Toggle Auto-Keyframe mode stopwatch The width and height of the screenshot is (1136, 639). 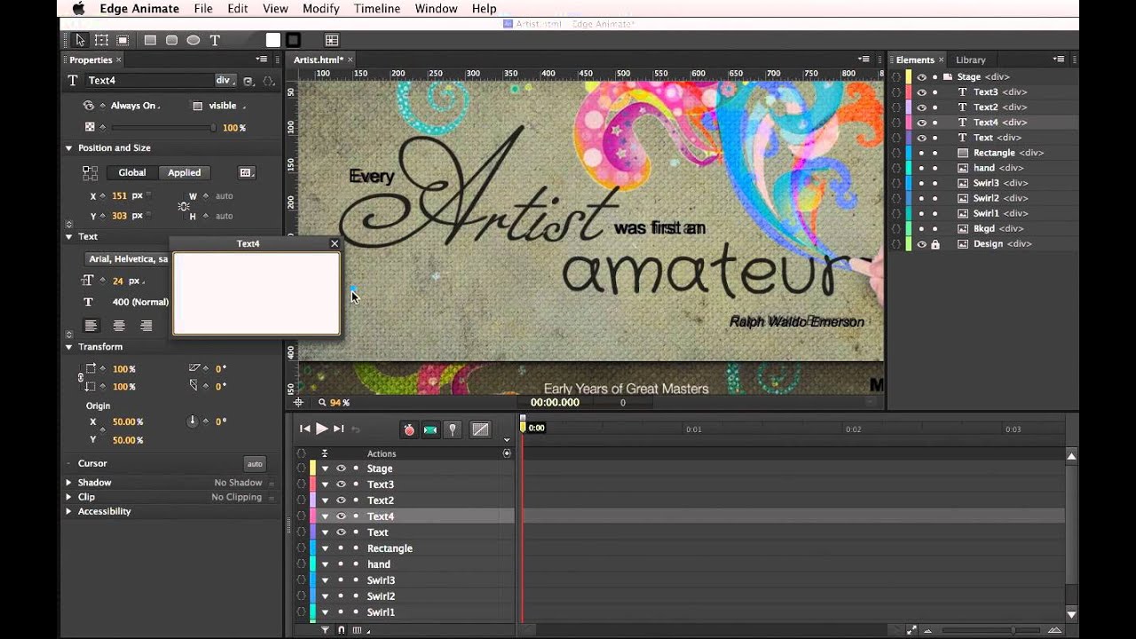409,430
